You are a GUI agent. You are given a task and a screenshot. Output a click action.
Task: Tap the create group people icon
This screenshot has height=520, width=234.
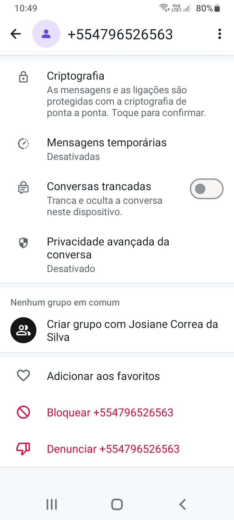click(23, 330)
